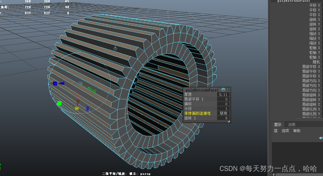Select 局部平移 Y channel label
This screenshot has height=176, width=323.
(311, 72)
